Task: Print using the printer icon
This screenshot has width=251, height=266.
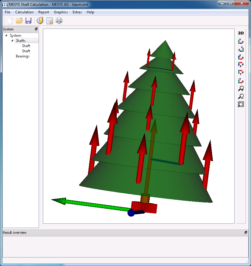Action: click(x=59, y=21)
